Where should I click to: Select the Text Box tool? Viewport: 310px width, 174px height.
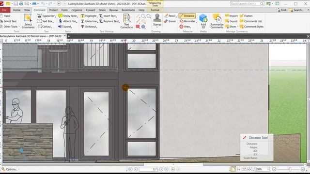[46, 21]
